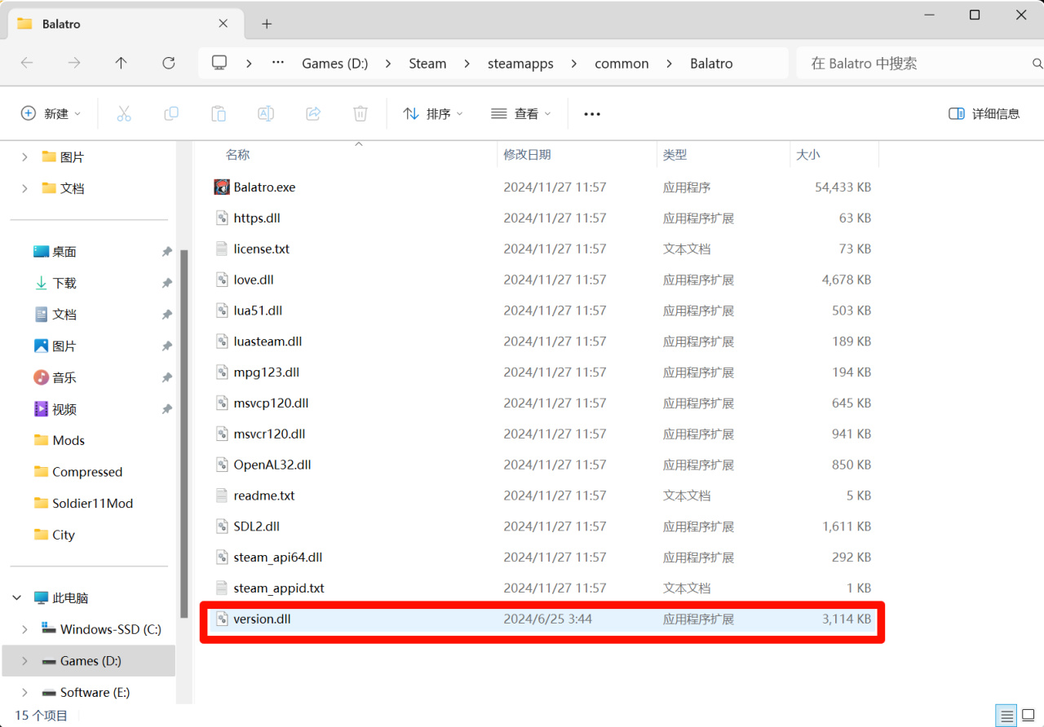Screen dimensions: 1044x727
Task: Click the Paste clipboard icon
Action: coord(219,114)
